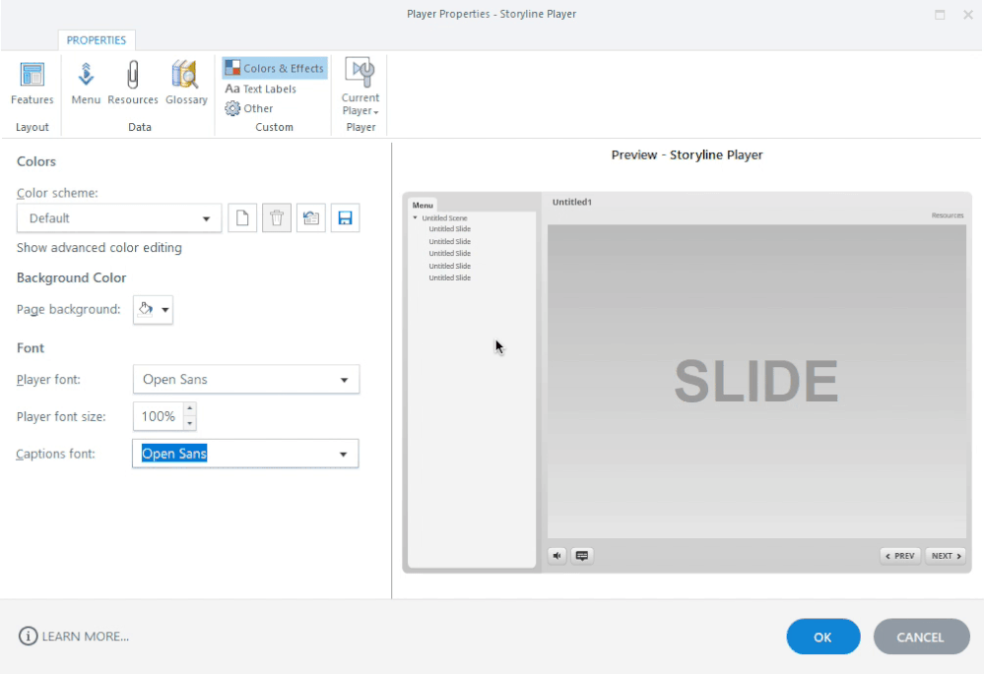
Task: Open the Menu data settings
Action: (86, 84)
